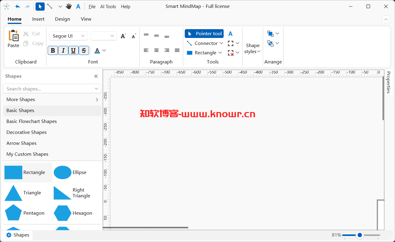This screenshot has width=395, height=242.
Task: Center align paragraph
Action: click(x=156, y=50)
